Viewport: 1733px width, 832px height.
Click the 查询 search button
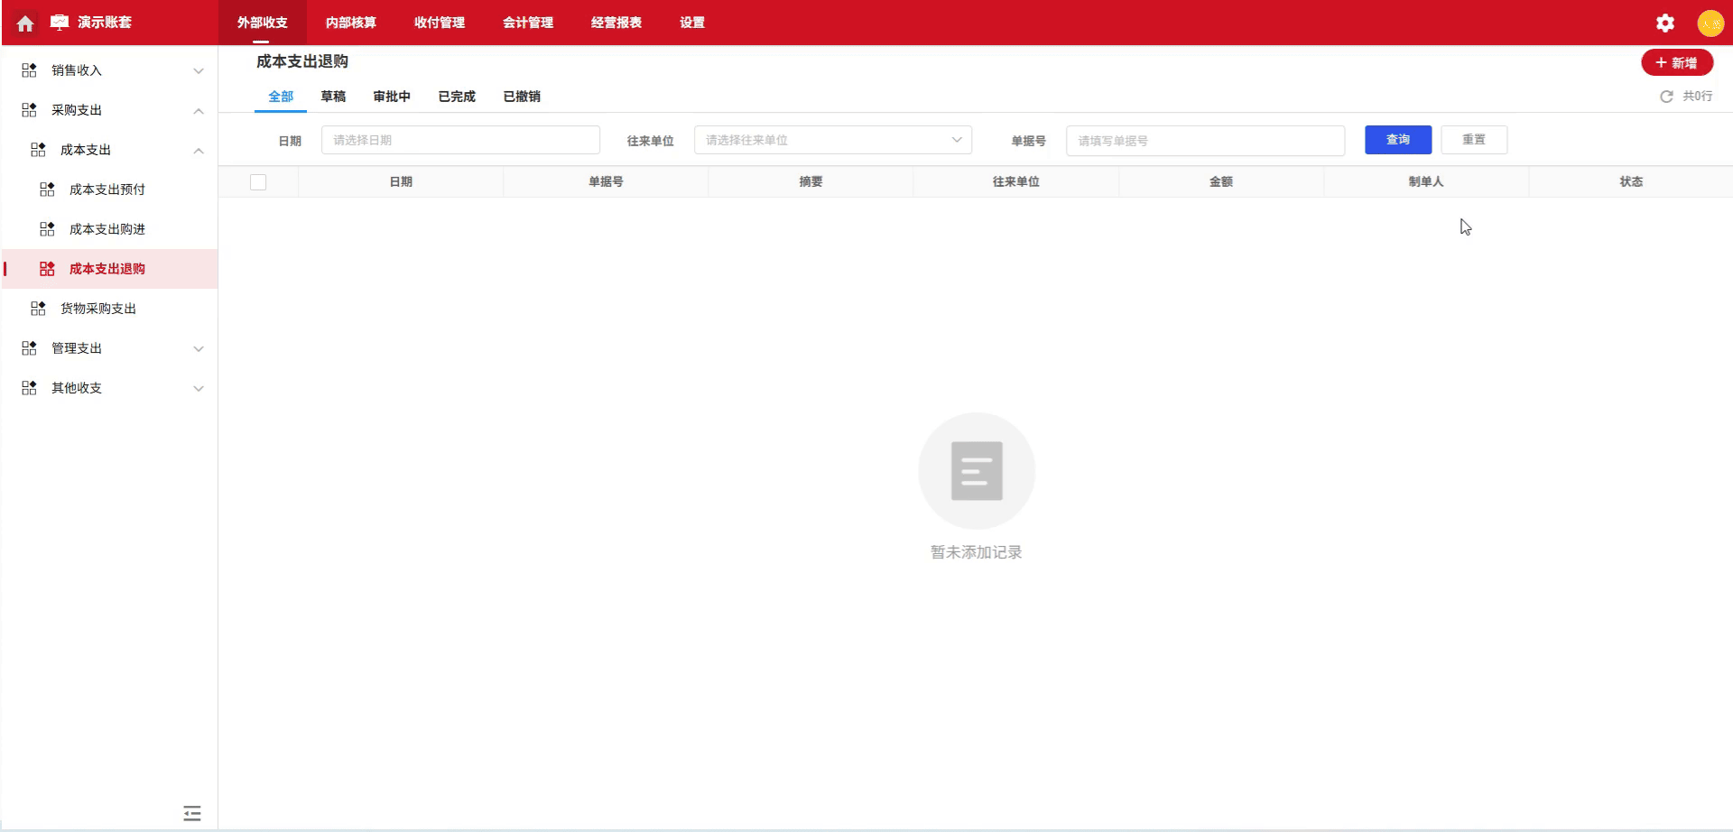[x=1397, y=140]
